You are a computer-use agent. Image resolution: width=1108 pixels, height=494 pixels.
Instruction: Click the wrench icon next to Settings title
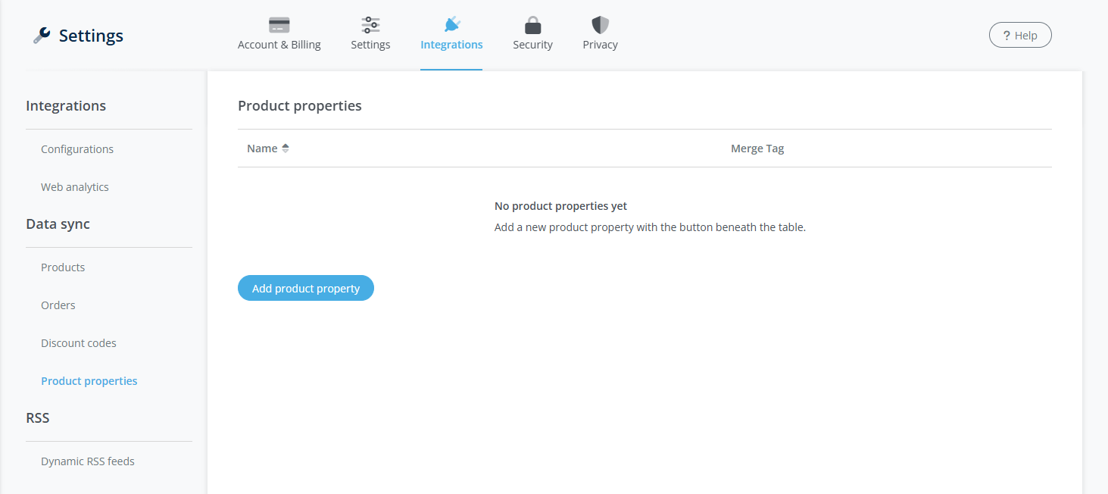tap(43, 33)
